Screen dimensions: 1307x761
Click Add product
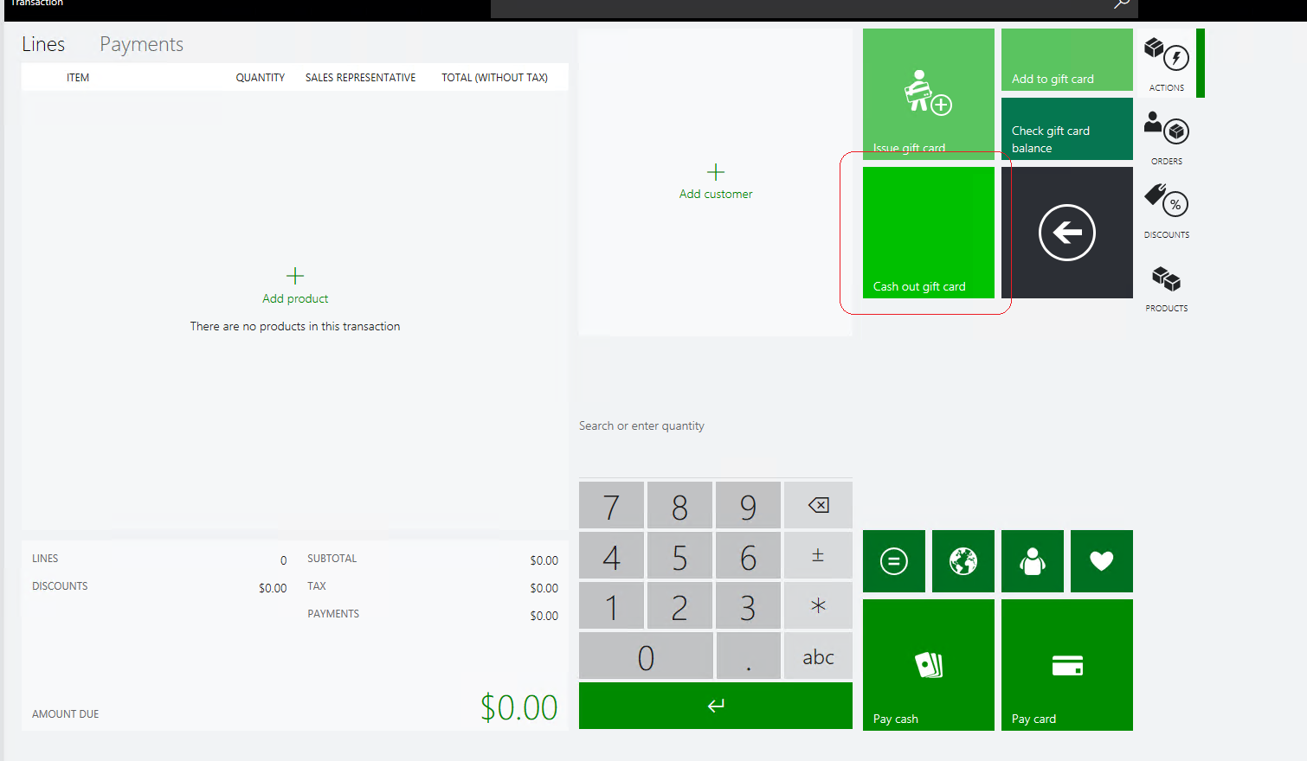[x=294, y=287]
